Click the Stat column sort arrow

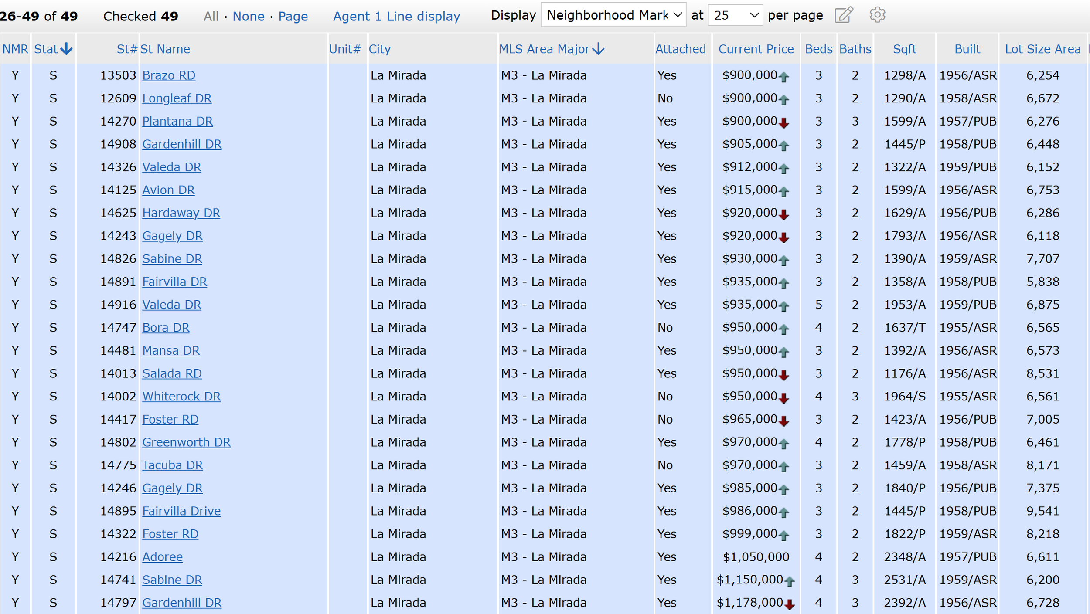pyautogui.click(x=66, y=49)
